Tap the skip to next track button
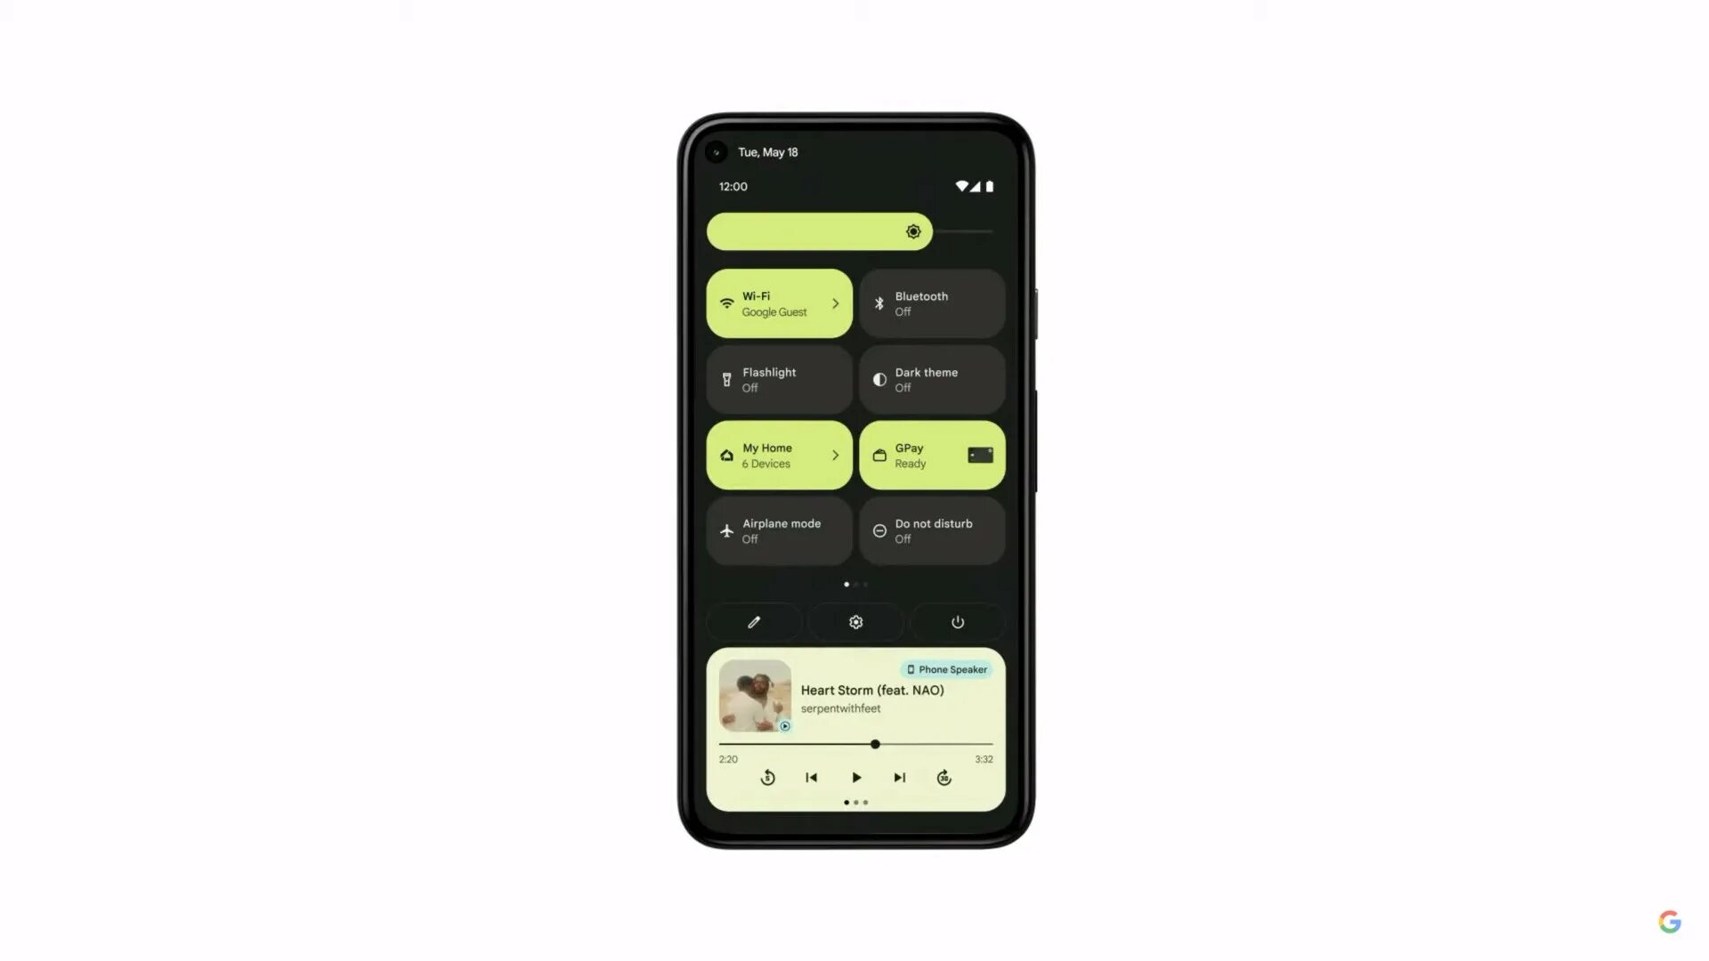The image size is (1709, 961). pyautogui.click(x=899, y=777)
